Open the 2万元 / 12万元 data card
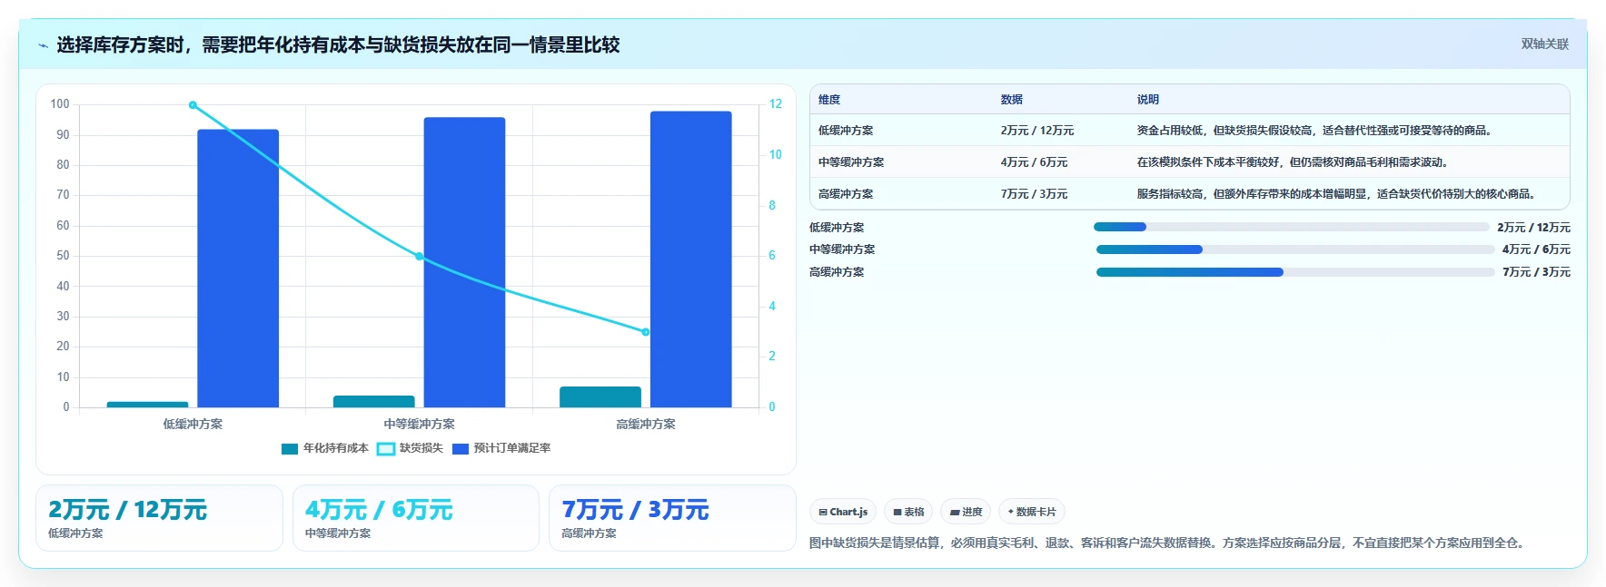 coord(159,518)
